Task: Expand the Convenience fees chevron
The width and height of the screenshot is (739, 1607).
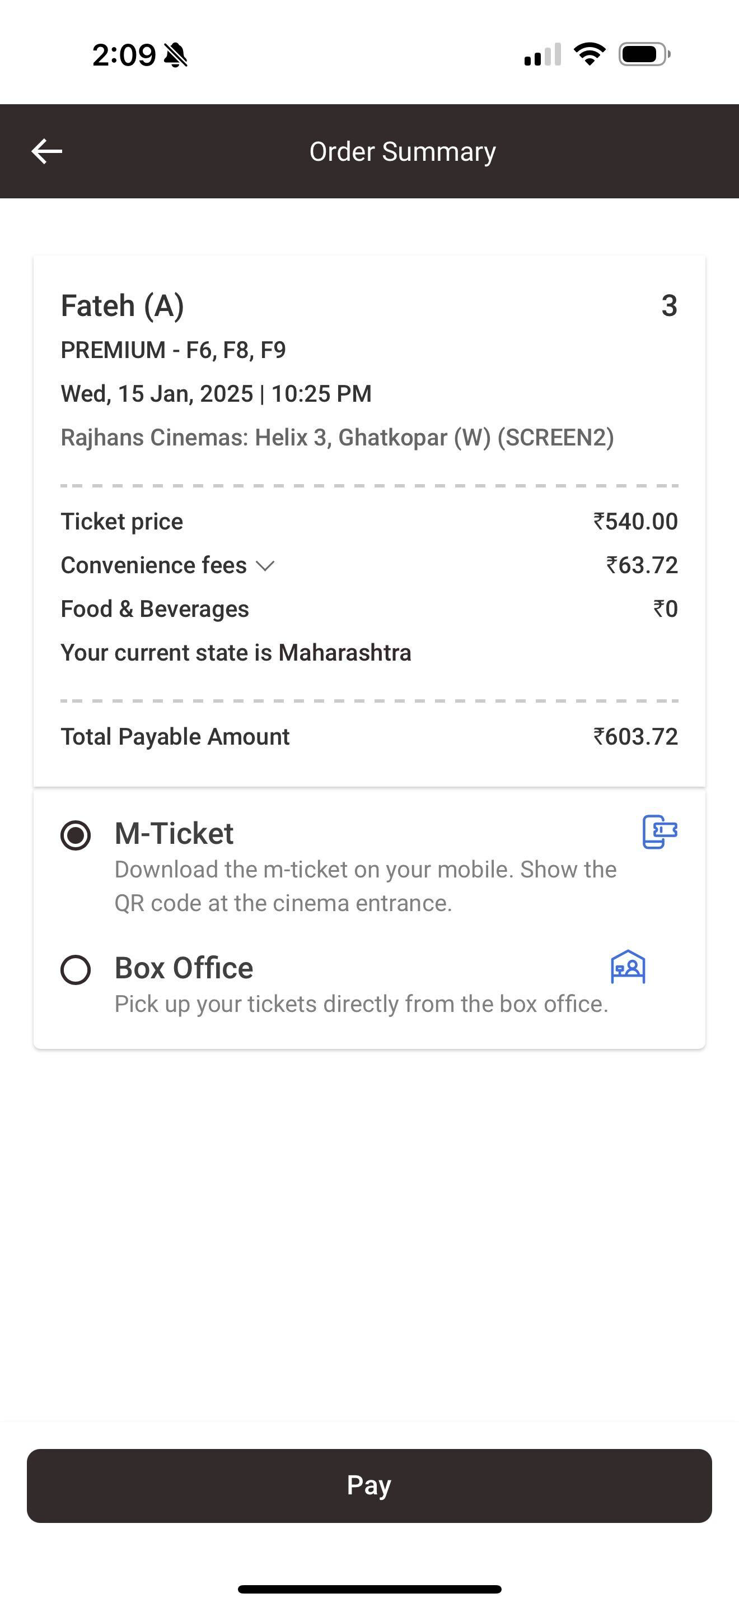Action: [x=265, y=566]
